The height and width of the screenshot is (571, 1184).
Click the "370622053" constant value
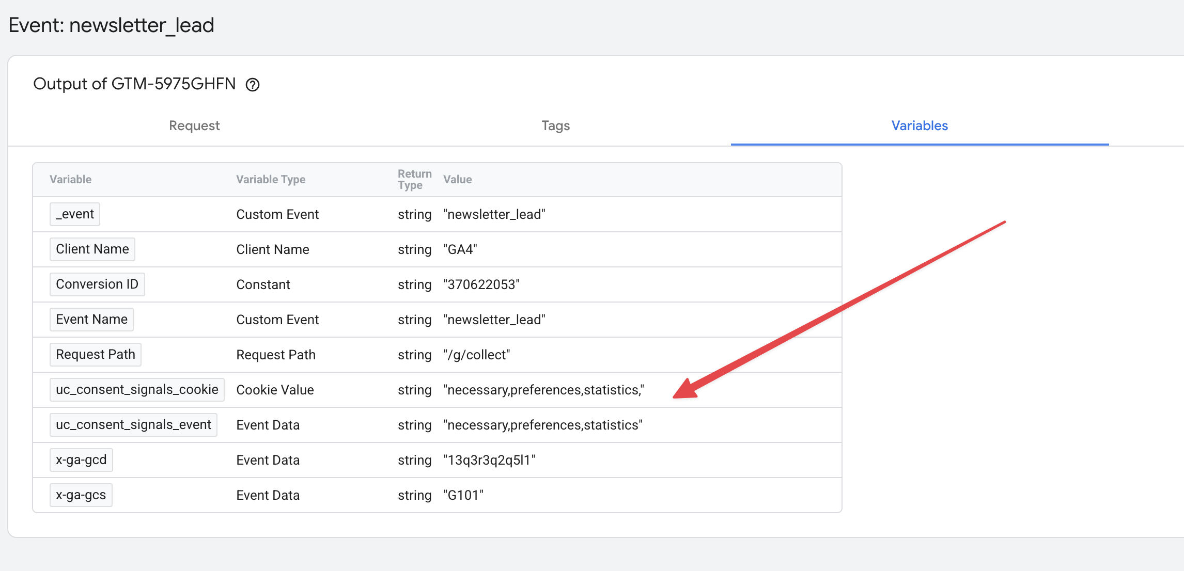click(x=481, y=284)
